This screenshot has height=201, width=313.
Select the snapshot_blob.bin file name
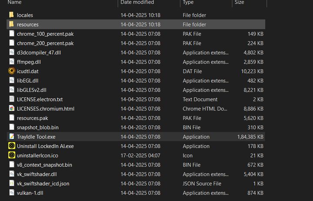37,127
